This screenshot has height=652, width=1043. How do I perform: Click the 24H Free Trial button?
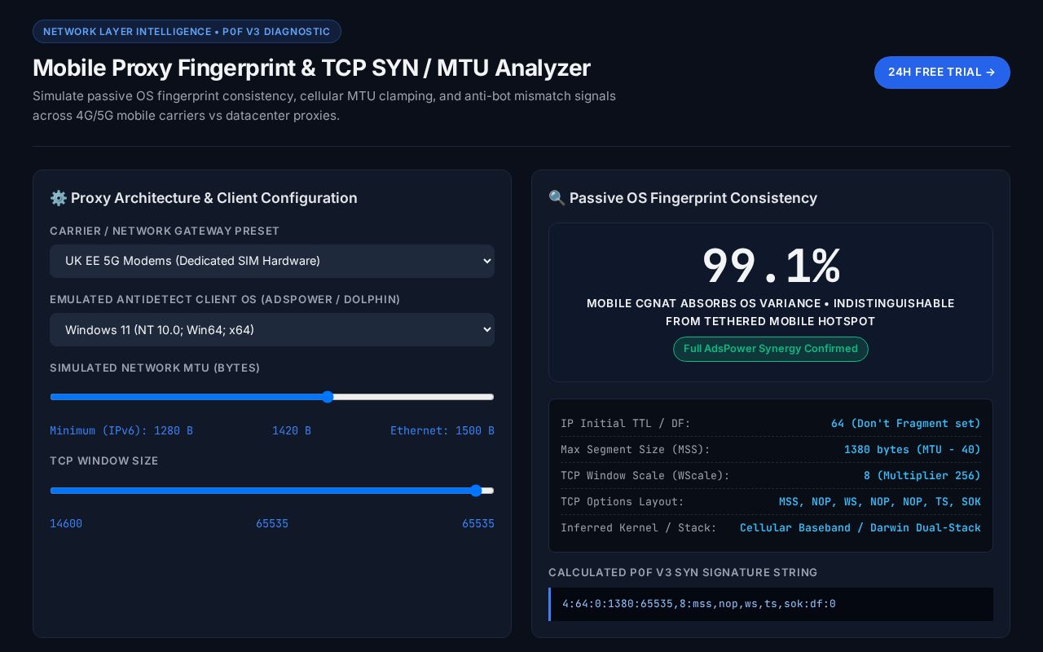point(942,73)
